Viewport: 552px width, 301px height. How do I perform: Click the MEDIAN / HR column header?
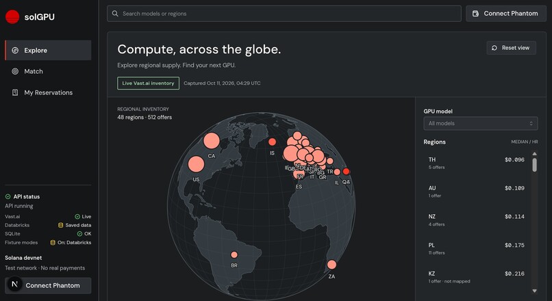[x=525, y=142]
